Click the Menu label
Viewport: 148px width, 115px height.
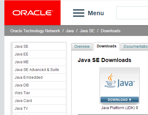coord(96,13)
